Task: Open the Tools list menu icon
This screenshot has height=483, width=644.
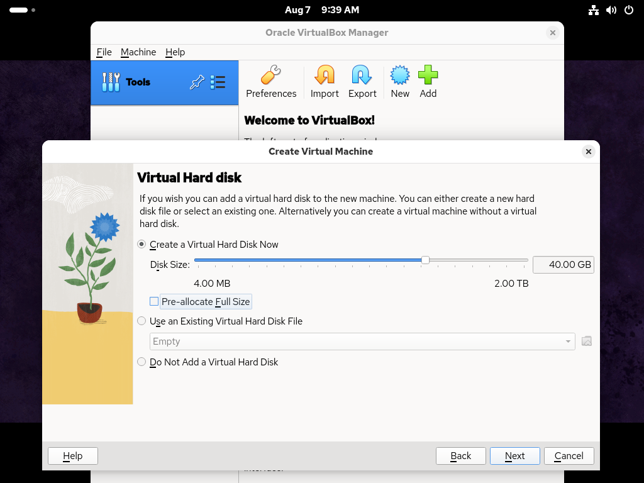Action: click(x=218, y=82)
